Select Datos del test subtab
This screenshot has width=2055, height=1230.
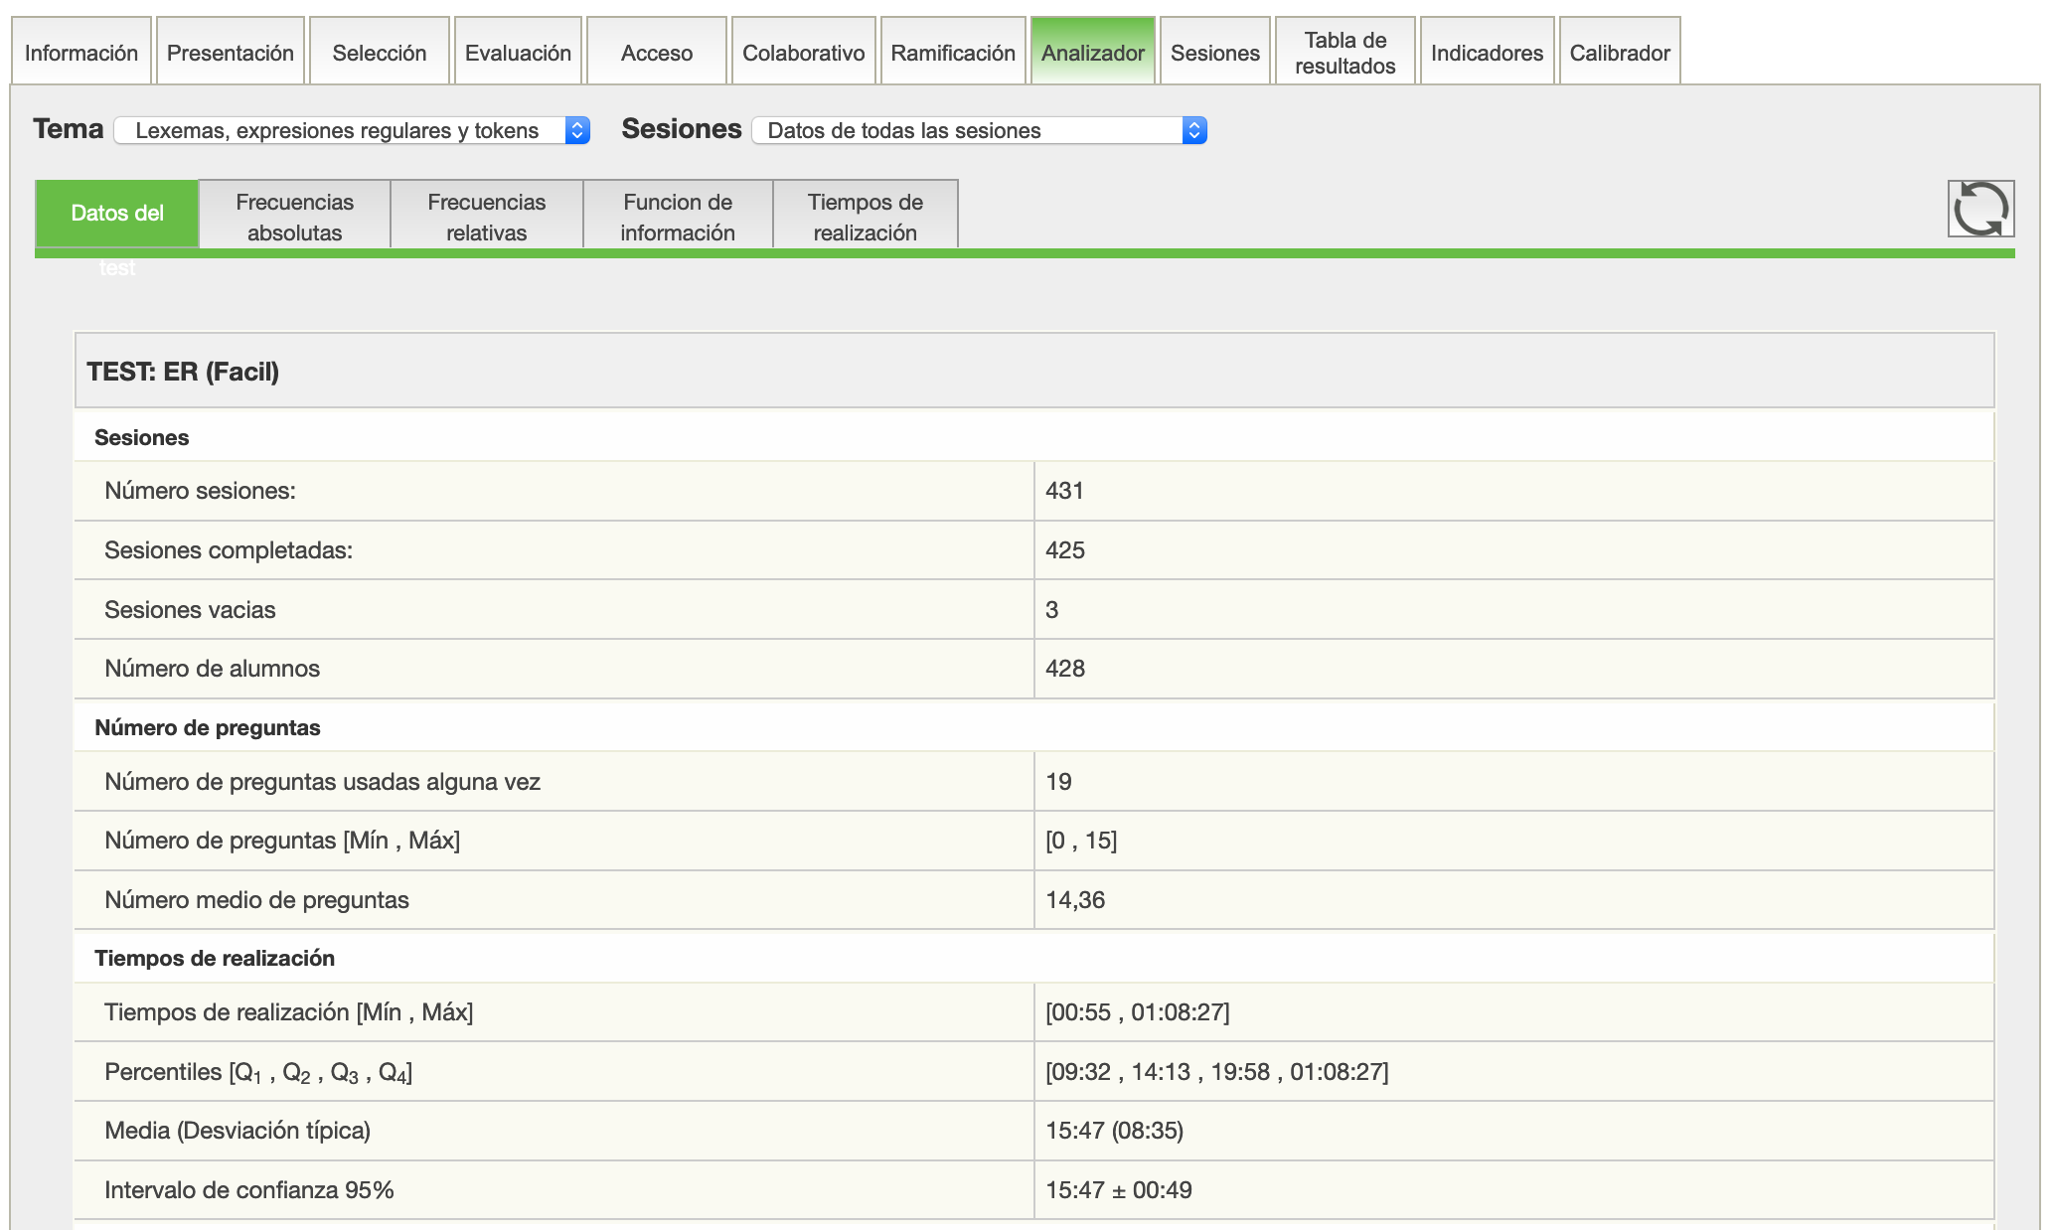[x=117, y=214]
